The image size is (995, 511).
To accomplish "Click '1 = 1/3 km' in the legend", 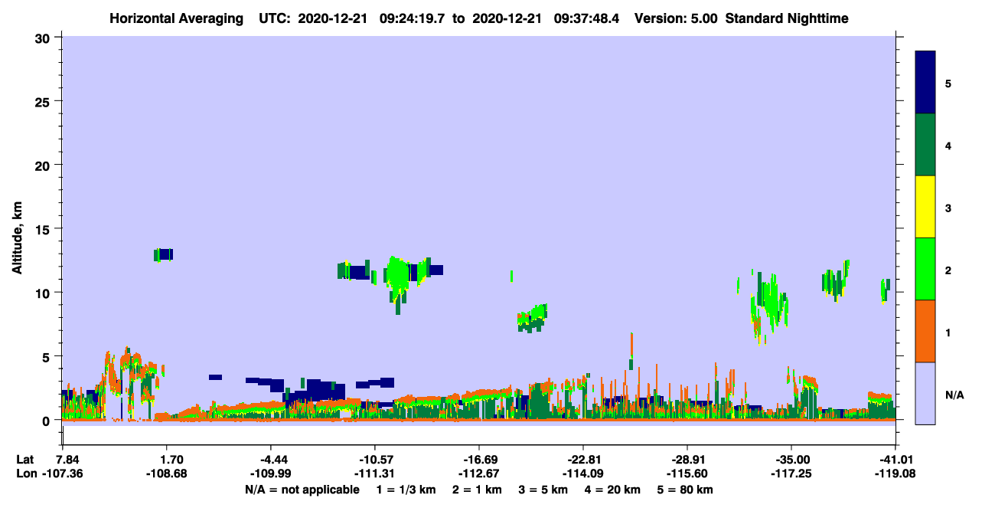I will [x=407, y=490].
